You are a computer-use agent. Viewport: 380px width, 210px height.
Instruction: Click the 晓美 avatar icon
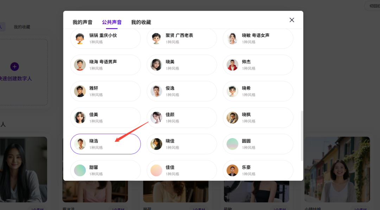coord(156,65)
